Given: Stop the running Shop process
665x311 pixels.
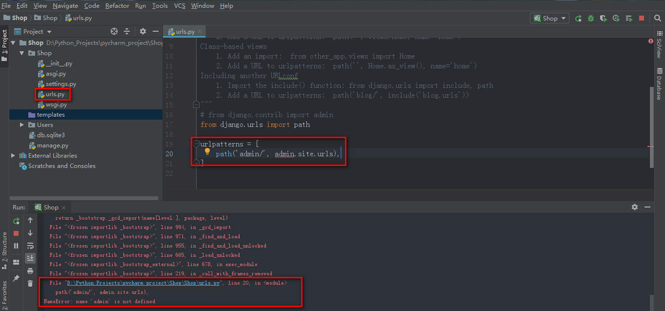Looking at the screenshot, I should [x=641, y=18].
